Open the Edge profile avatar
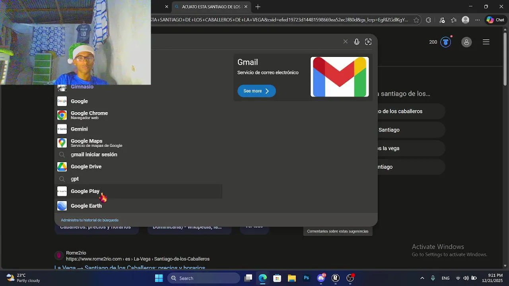 coord(465,20)
